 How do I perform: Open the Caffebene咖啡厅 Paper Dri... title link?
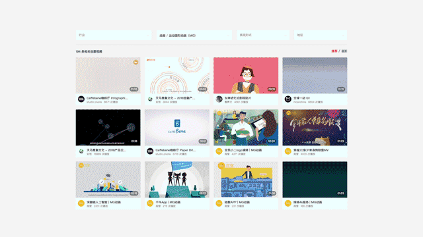(176, 150)
